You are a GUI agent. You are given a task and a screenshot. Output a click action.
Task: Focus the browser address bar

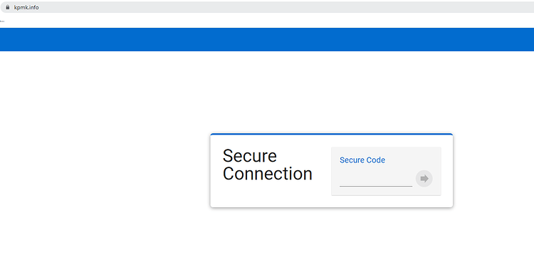tap(267, 7)
